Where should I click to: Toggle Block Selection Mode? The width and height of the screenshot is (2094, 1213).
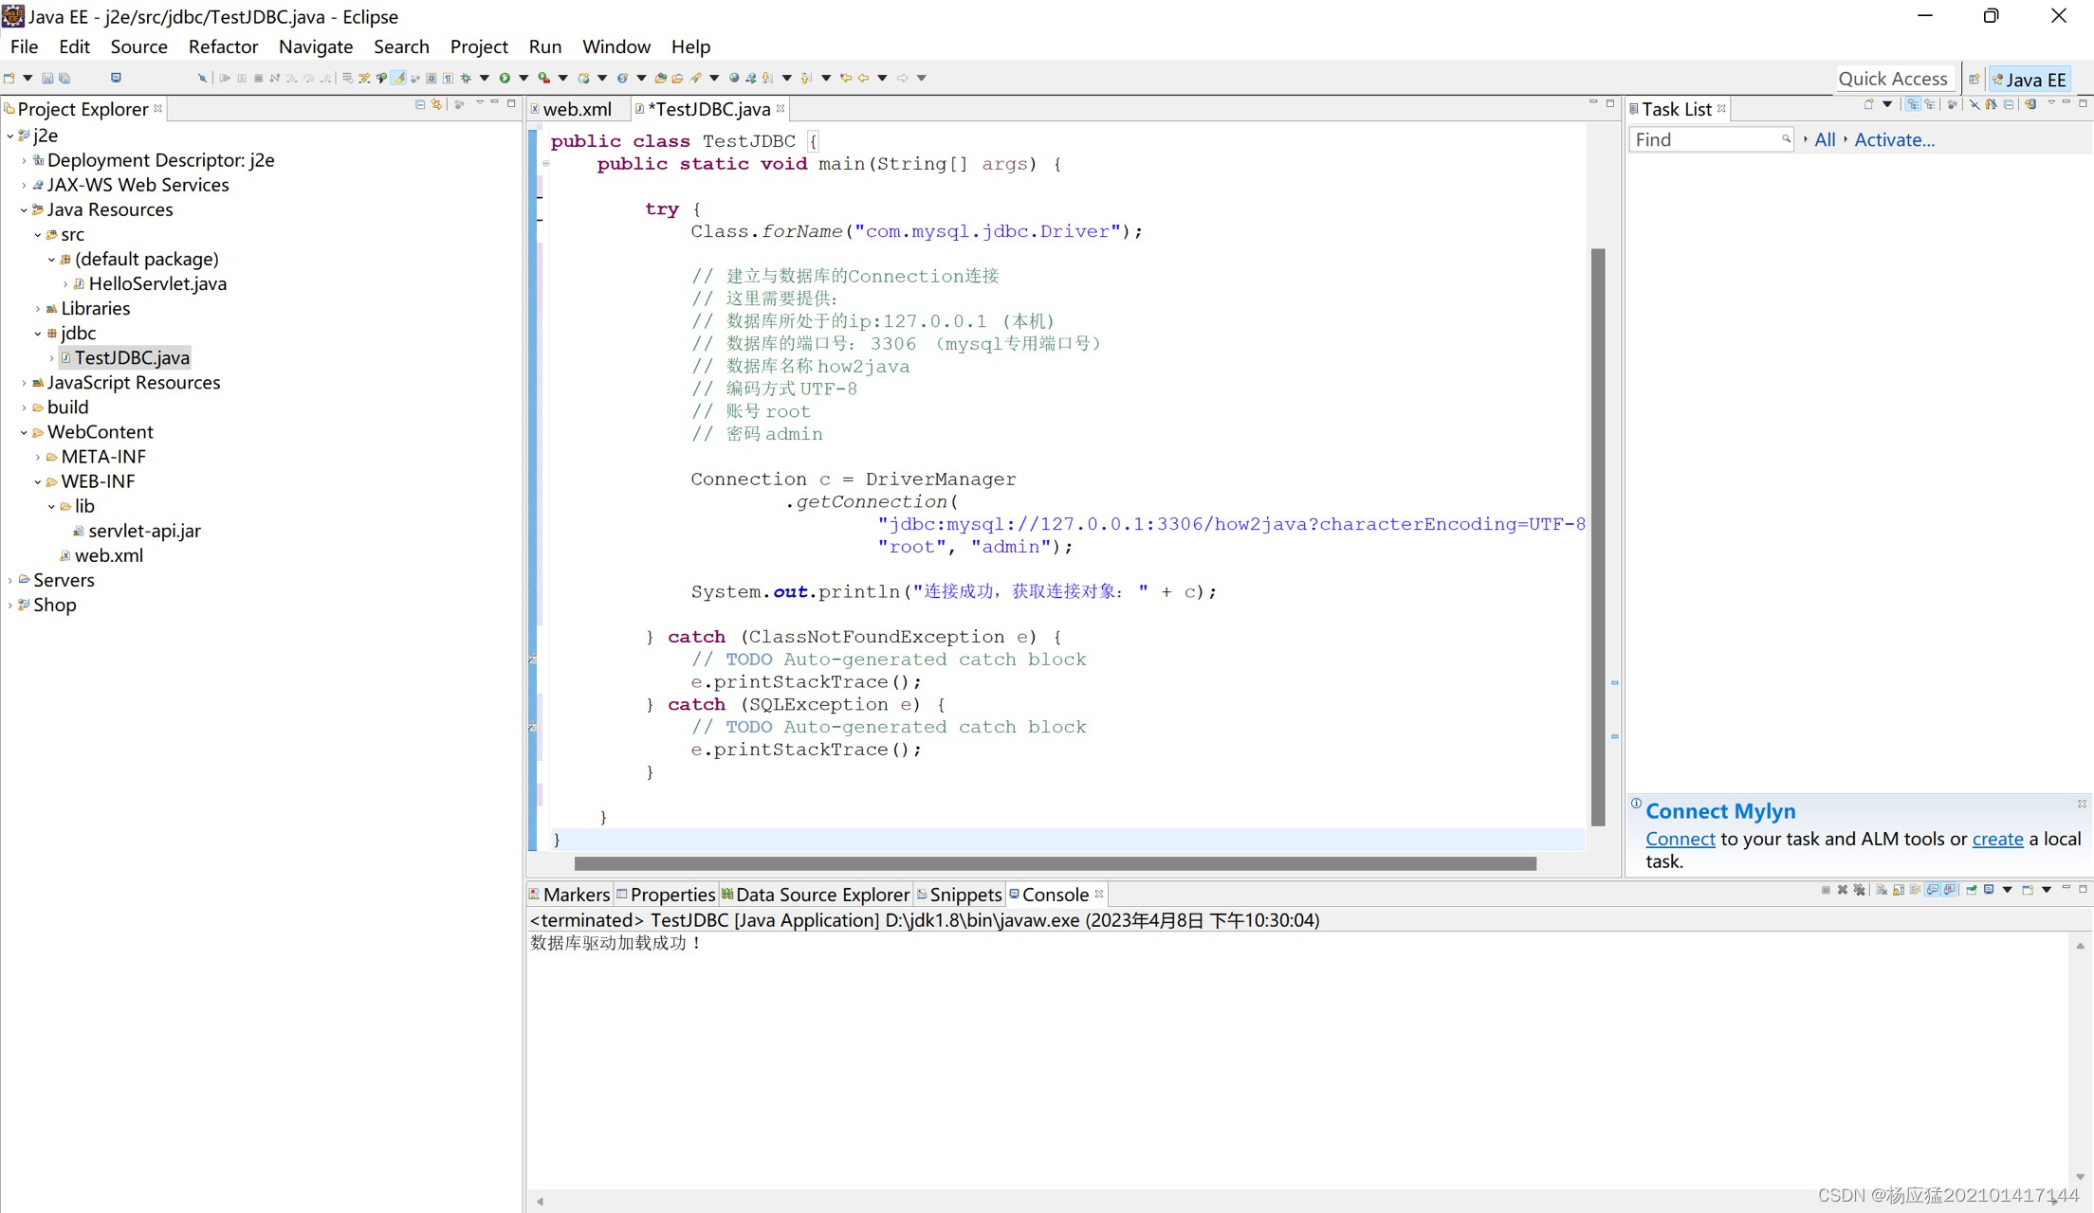coord(431,78)
